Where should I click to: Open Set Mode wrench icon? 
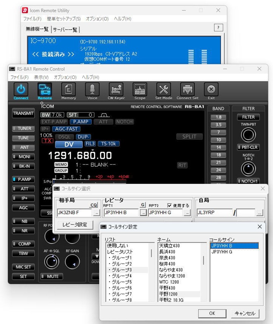tap(164, 89)
